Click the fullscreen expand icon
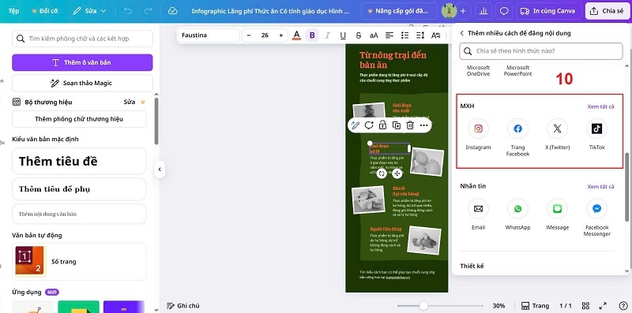The image size is (632, 313). pos(603,306)
